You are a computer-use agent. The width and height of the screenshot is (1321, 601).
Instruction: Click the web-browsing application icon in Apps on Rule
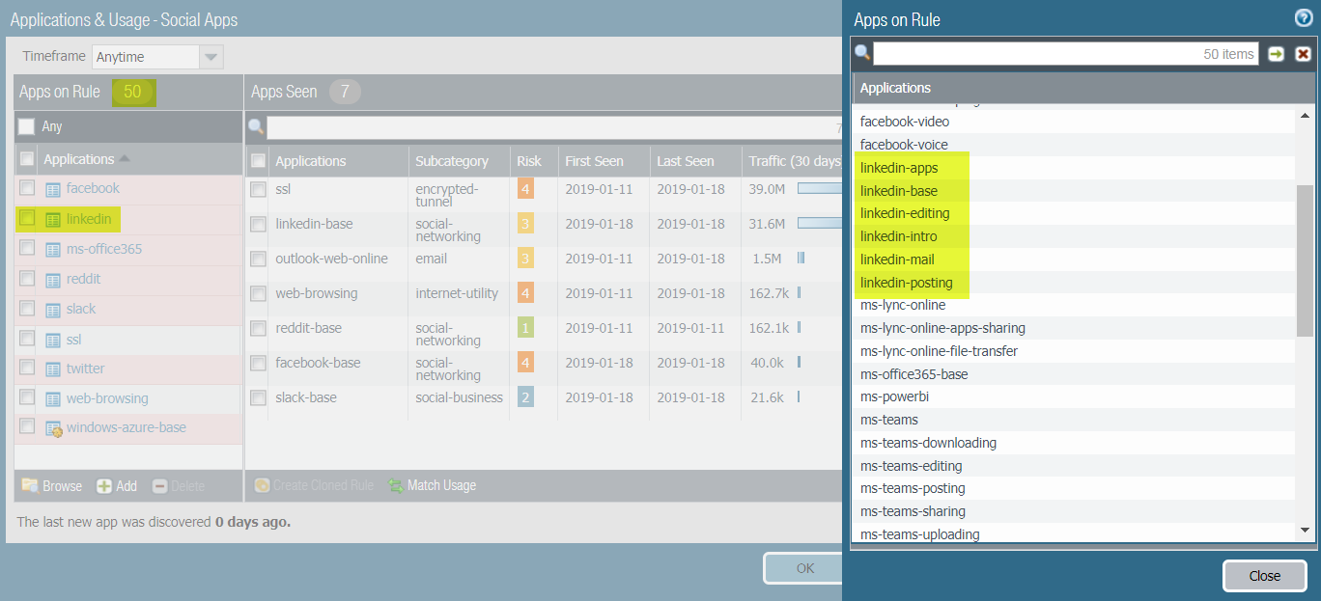pos(53,399)
